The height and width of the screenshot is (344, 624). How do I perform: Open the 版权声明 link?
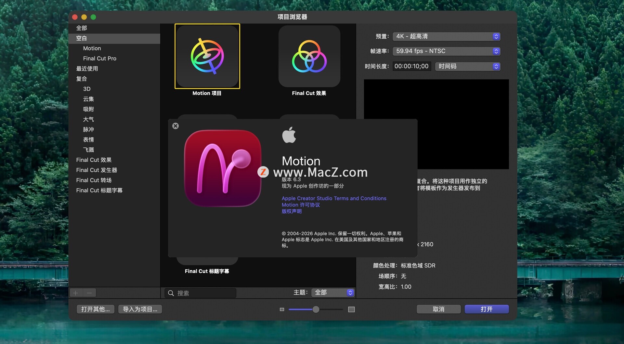[x=292, y=211]
